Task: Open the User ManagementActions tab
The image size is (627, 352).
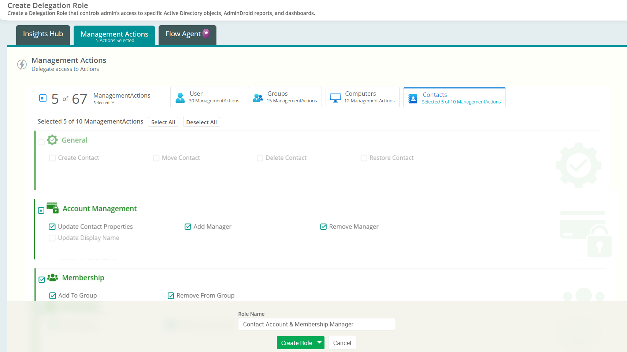Action: pyautogui.click(x=207, y=97)
